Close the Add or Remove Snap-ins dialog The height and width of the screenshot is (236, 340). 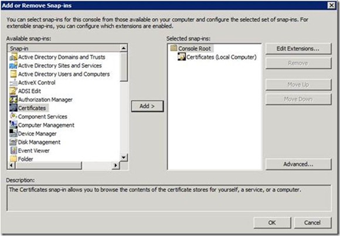pos(332,5)
